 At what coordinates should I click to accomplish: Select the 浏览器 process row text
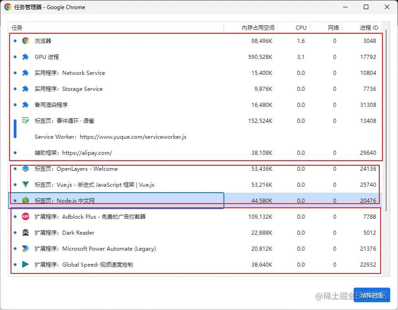43,41
